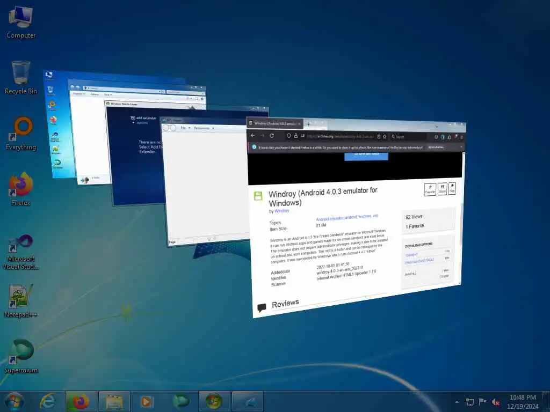Launch the Everything search shortcut
The height and width of the screenshot is (412, 550).
[x=21, y=134]
